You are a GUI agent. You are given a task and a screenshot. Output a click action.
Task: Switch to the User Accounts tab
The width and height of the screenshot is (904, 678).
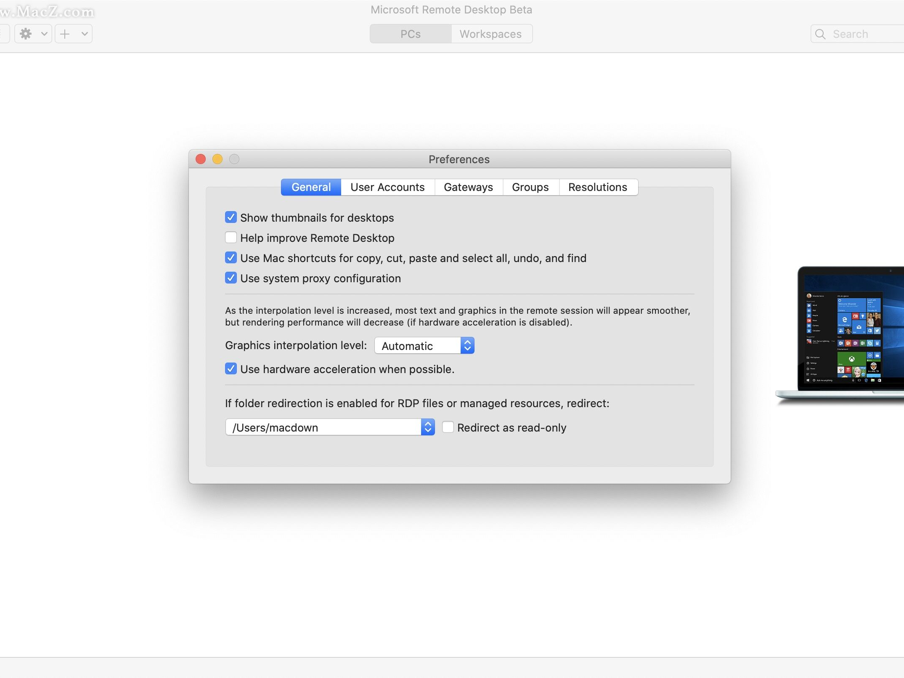(x=387, y=187)
